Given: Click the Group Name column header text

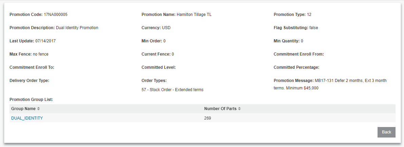Looking at the screenshot, I should [23, 109].
